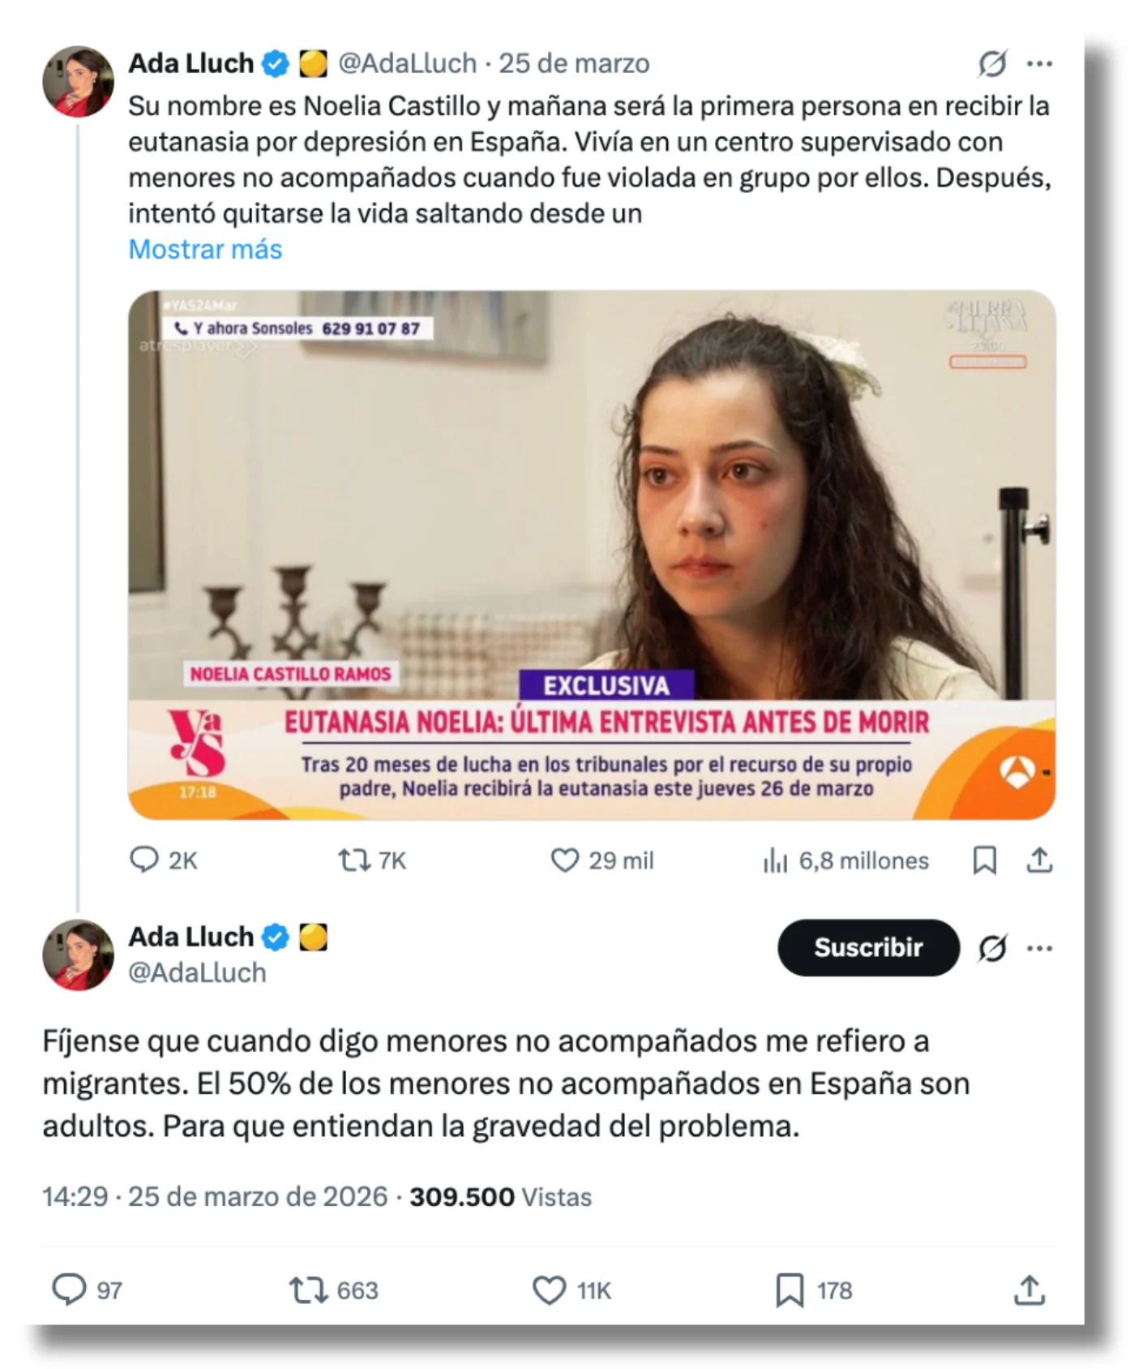Click Grok icon beside Suscribir button
Viewport: 1130px width, 1369px height.
point(992,947)
